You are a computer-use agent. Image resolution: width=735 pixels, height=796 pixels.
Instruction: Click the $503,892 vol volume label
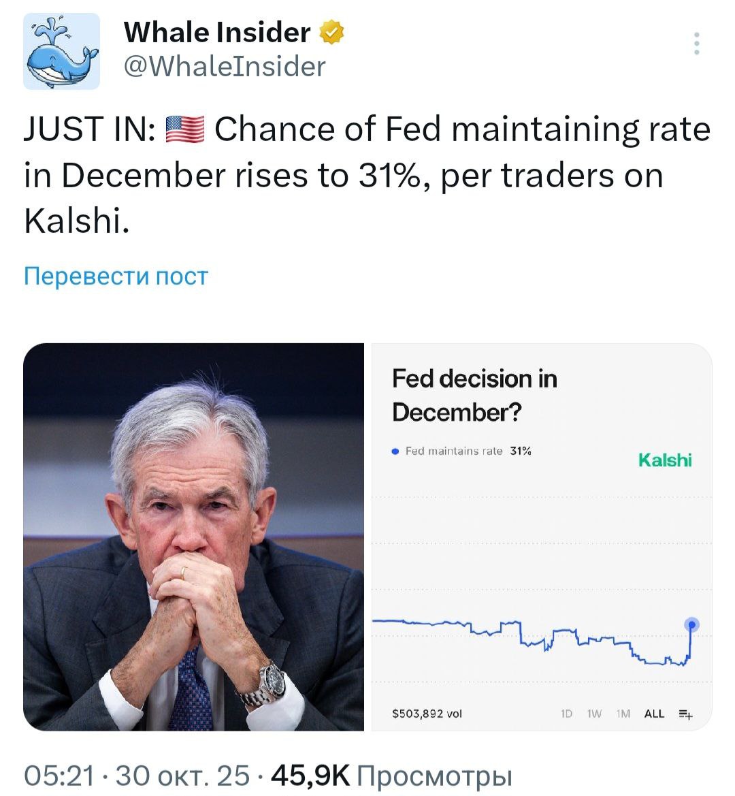(x=427, y=714)
